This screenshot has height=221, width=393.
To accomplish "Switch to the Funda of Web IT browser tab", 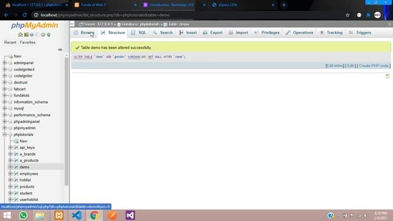I will tap(105, 5).
